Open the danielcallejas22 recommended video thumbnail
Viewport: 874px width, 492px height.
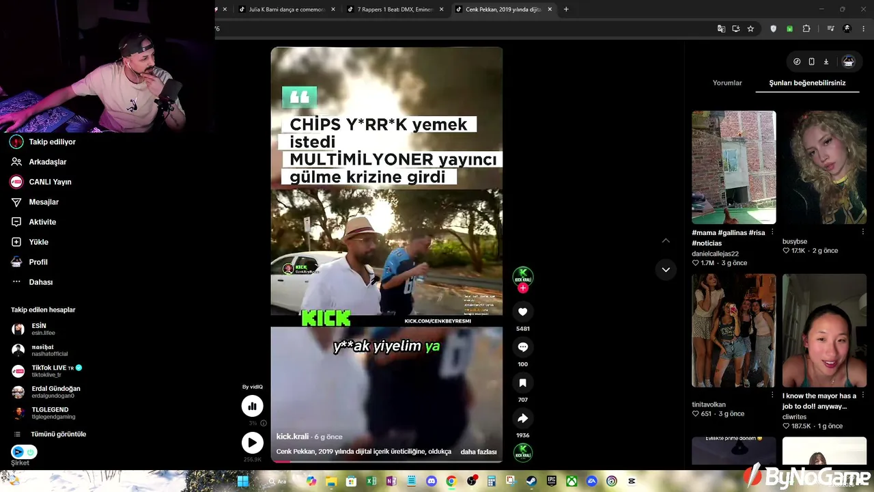[x=734, y=167]
